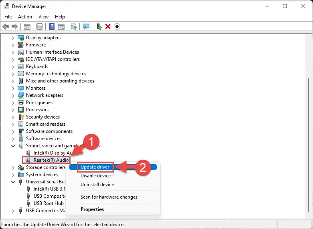Click Uninstall device in context menu
Viewport: 313px width, 229px height.
point(97,185)
